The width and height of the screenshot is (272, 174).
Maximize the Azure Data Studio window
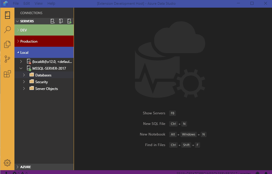click(x=252, y=3)
